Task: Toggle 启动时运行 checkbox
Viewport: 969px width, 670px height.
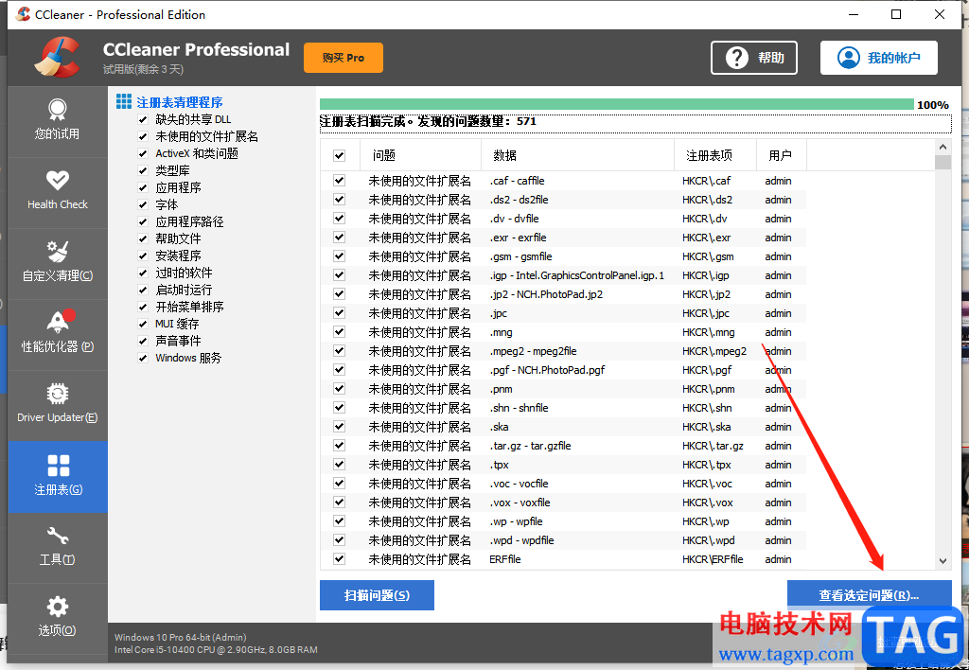Action: click(143, 290)
